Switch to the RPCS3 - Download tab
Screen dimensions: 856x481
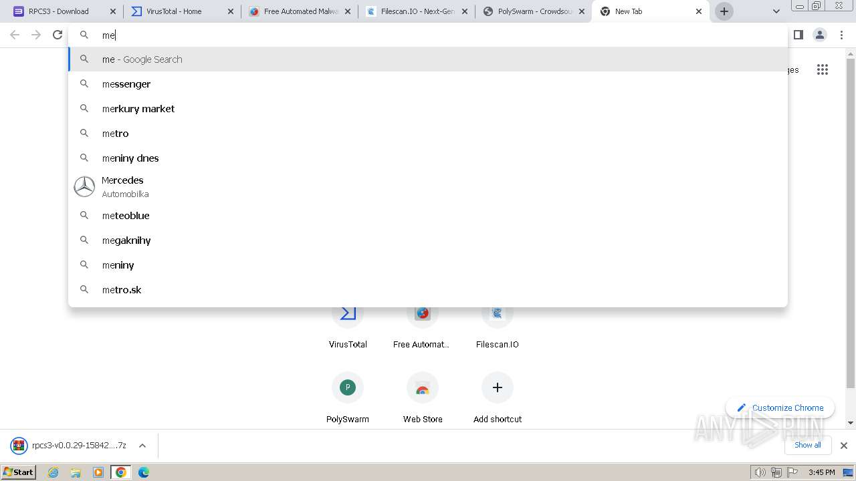(x=60, y=11)
